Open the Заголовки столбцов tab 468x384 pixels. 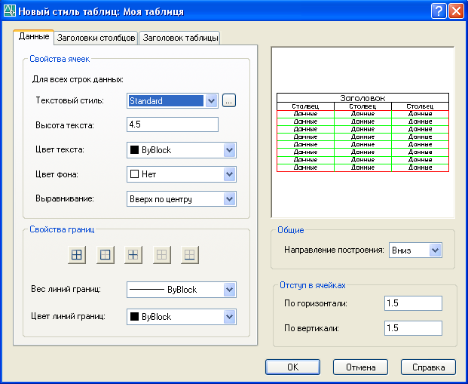click(96, 38)
